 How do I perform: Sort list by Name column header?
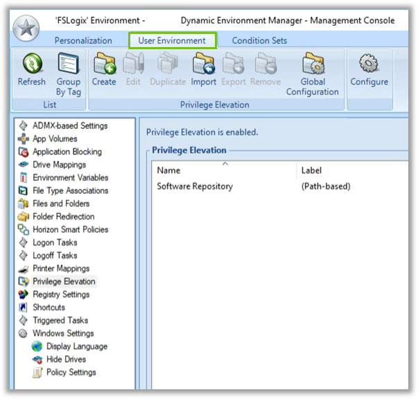point(168,170)
